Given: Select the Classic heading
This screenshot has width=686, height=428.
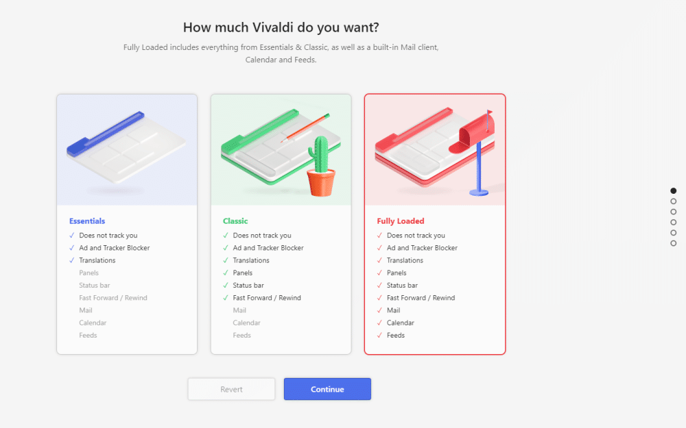Looking at the screenshot, I should pos(235,221).
